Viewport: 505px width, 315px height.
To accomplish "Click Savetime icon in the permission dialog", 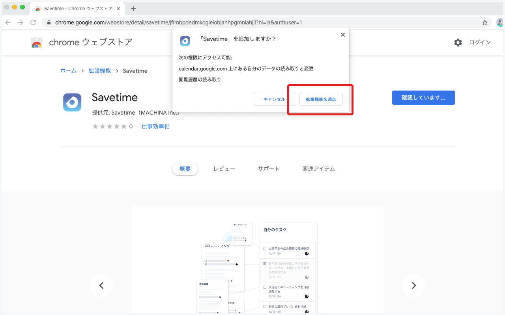I will coord(185,41).
